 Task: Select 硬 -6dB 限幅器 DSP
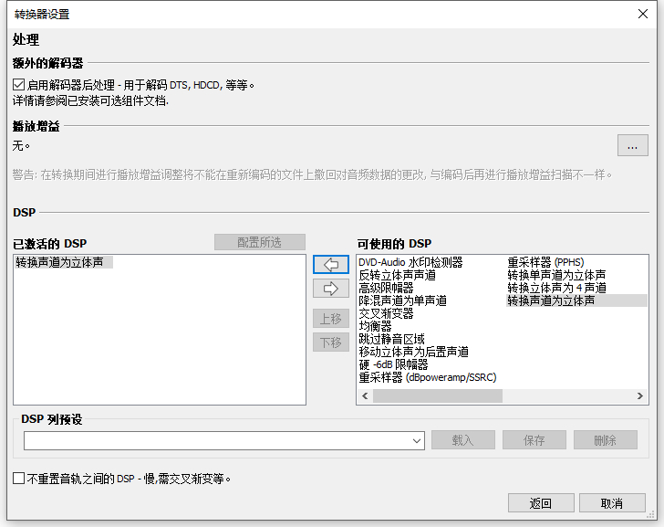point(393,364)
